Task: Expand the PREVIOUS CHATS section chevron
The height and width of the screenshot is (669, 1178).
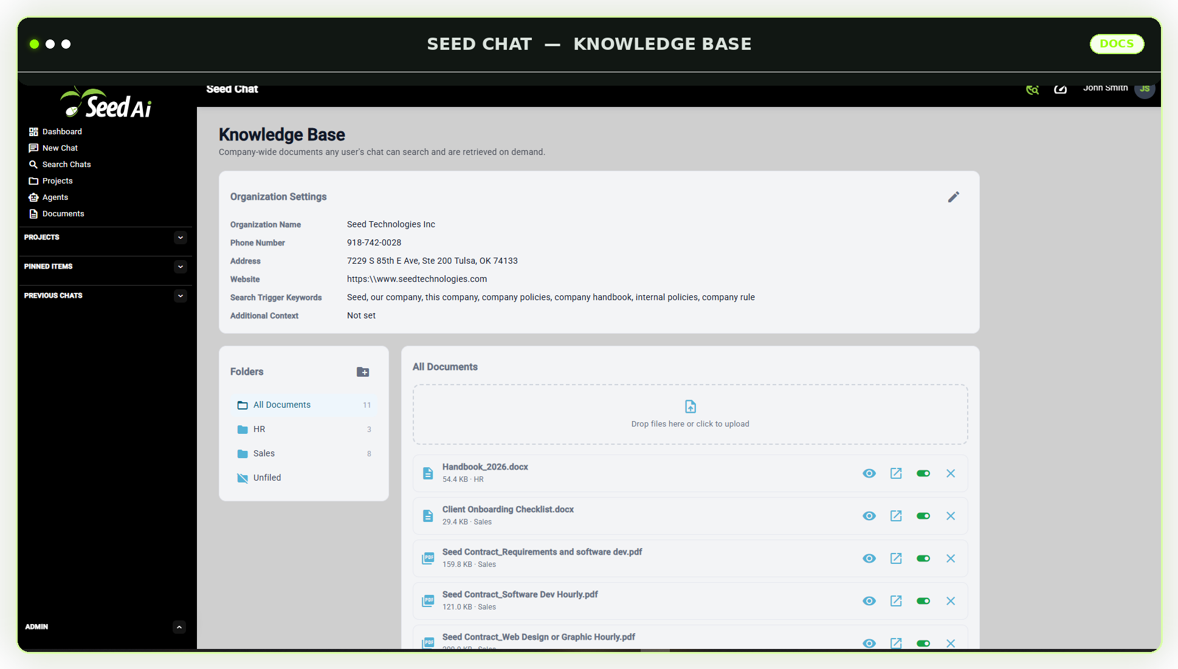Action: [180, 296]
